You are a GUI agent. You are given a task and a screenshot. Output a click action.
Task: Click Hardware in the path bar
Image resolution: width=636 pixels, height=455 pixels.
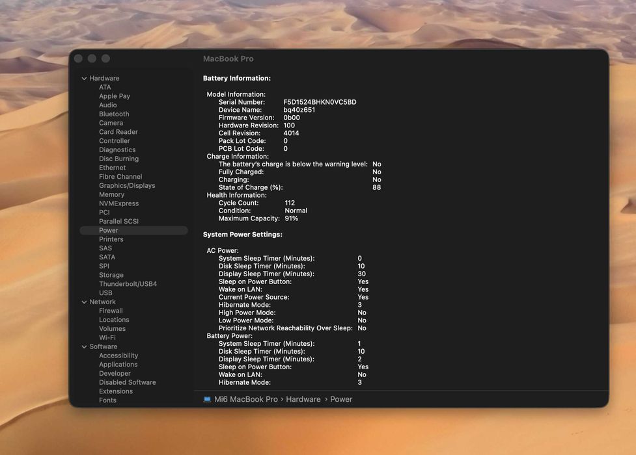tap(303, 399)
